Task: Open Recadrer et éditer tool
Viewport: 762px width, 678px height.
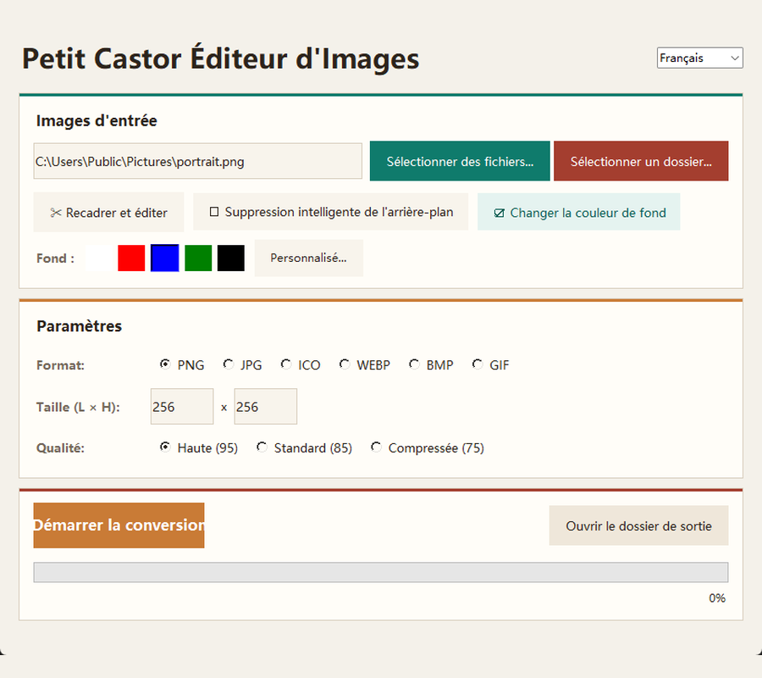Action: pos(109,212)
